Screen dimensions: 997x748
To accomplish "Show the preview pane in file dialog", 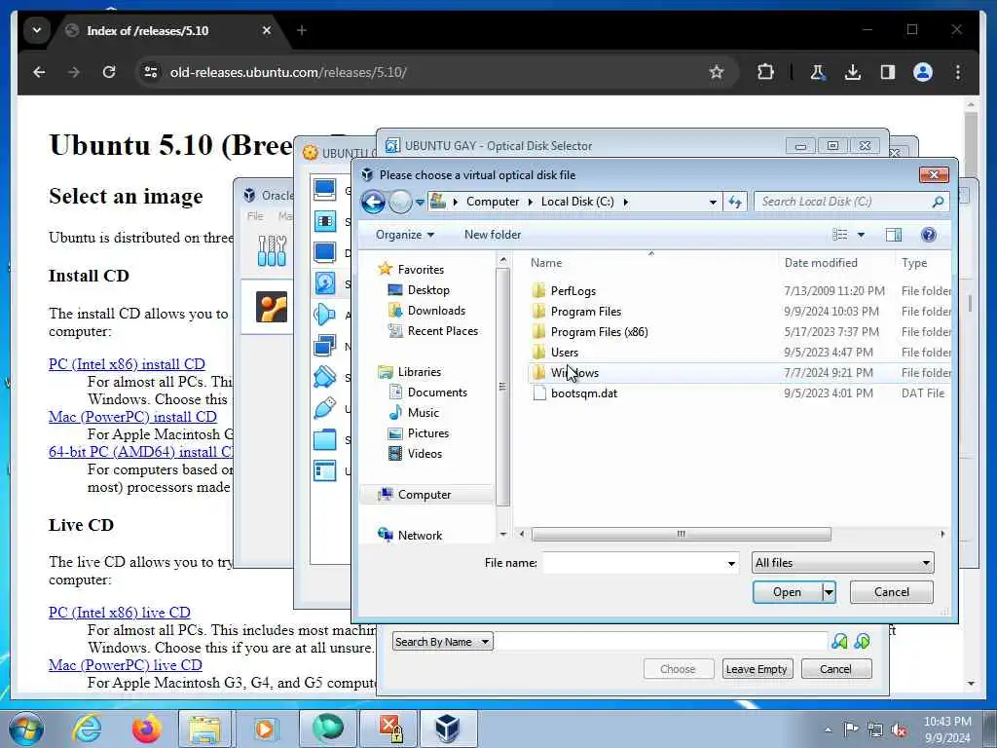I will coord(894,236).
